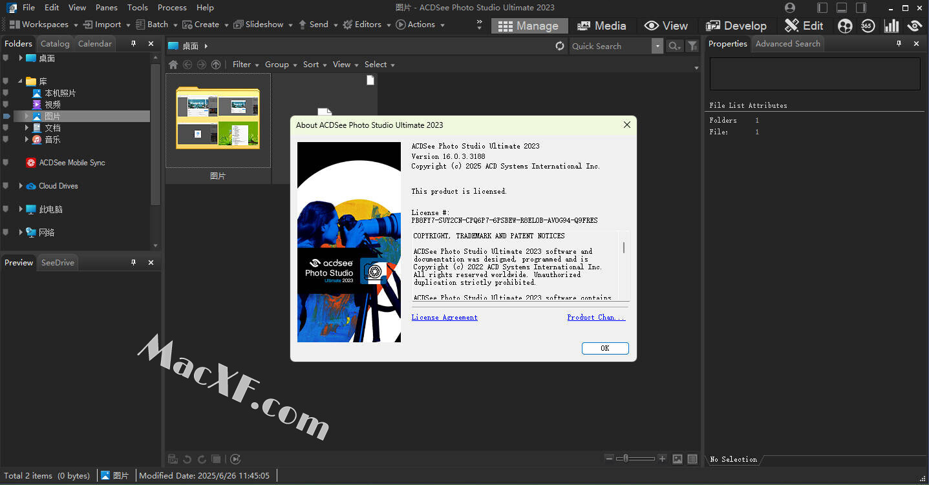The height and width of the screenshot is (485, 929).
Task: Expand Cloud Drives node
Action: click(21, 186)
